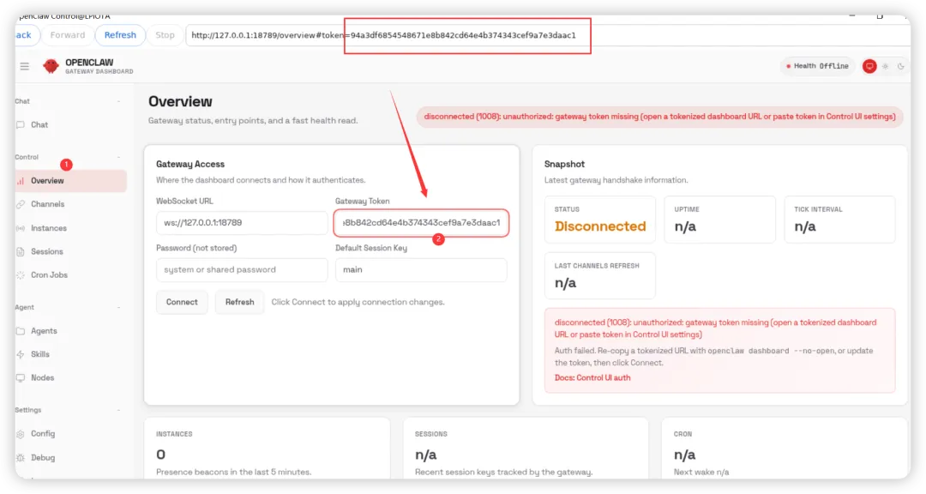Click the Snapshot card title

pyautogui.click(x=564, y=165)
